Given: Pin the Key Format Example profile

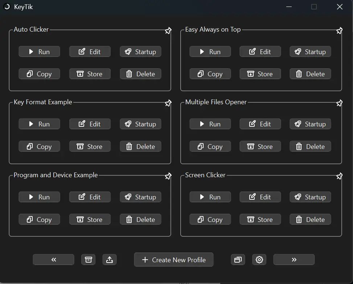Looking at the screenshot, I should coord(168,103).
